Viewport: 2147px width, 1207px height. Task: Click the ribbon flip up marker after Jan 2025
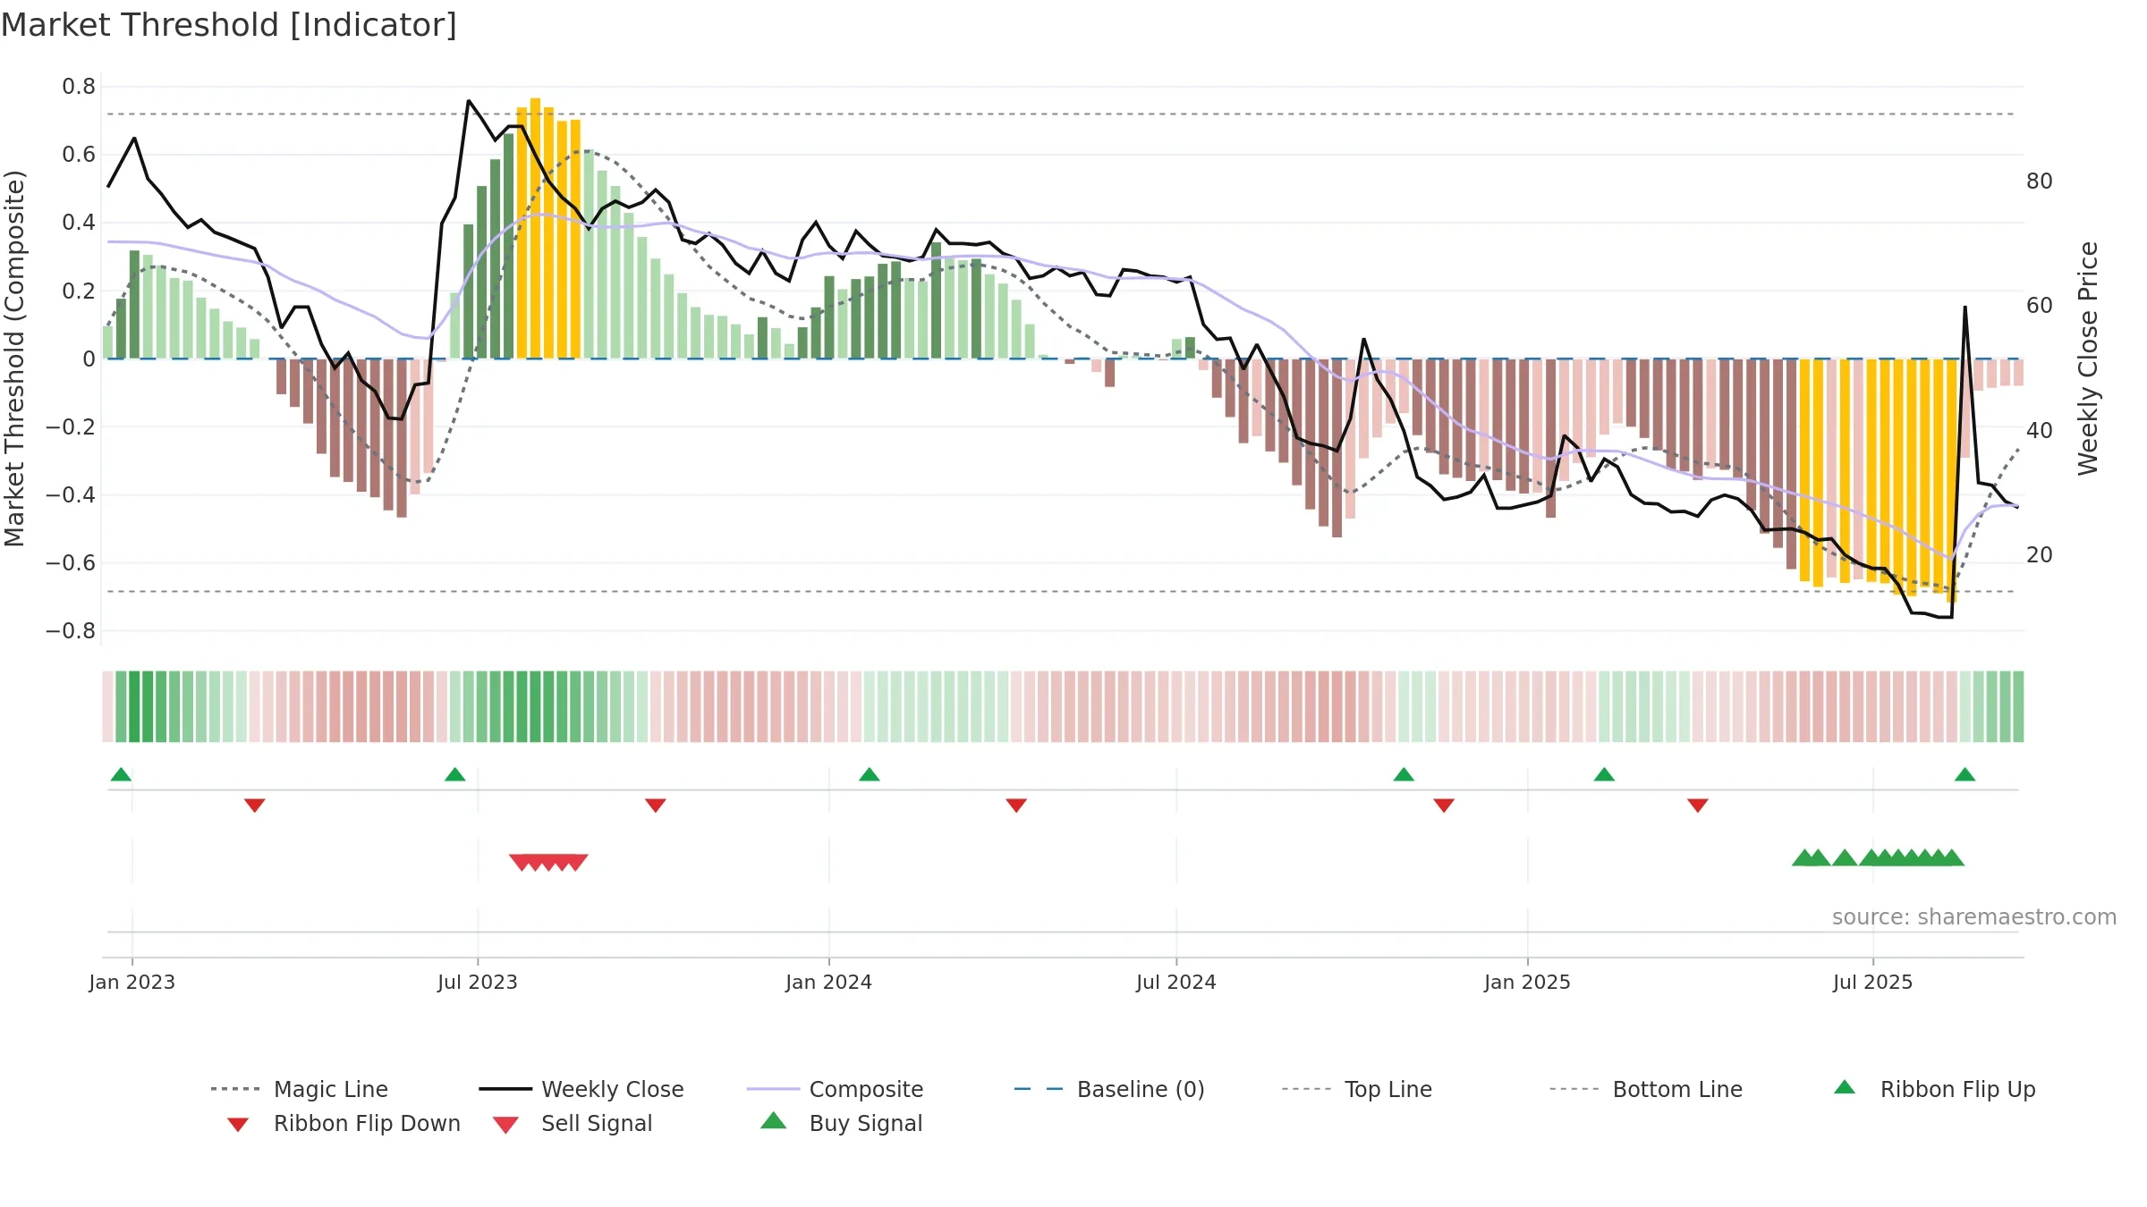tap(1604, 774)
